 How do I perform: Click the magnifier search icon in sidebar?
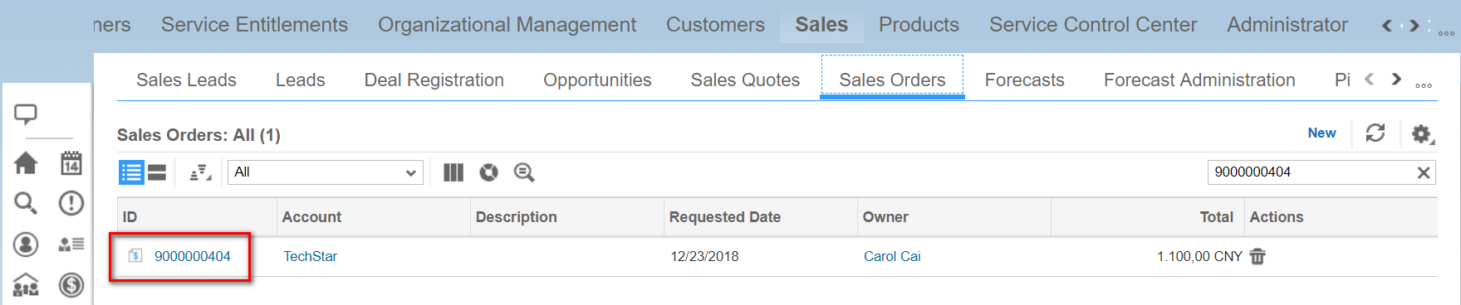coord(26,203)
